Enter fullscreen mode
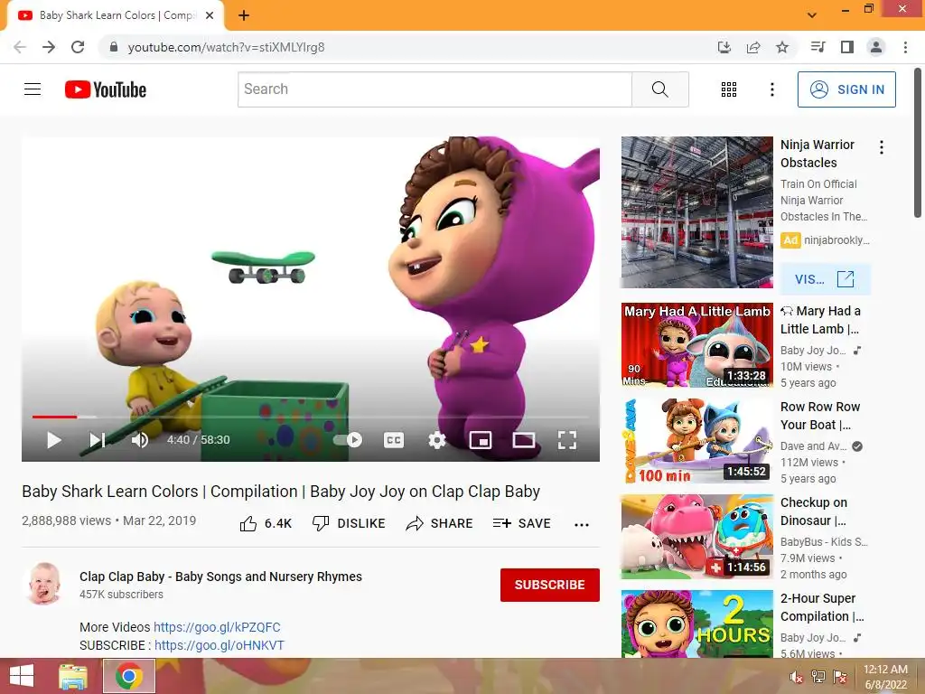Viewport: 925px width, 694px height. (x=567, y=440)
